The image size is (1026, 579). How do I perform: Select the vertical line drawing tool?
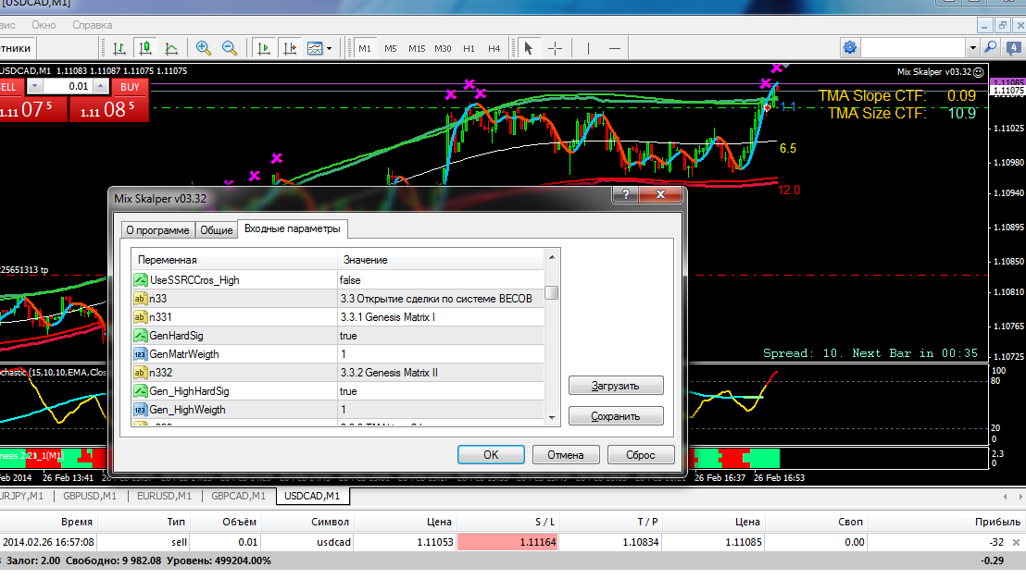pos(588,48)
